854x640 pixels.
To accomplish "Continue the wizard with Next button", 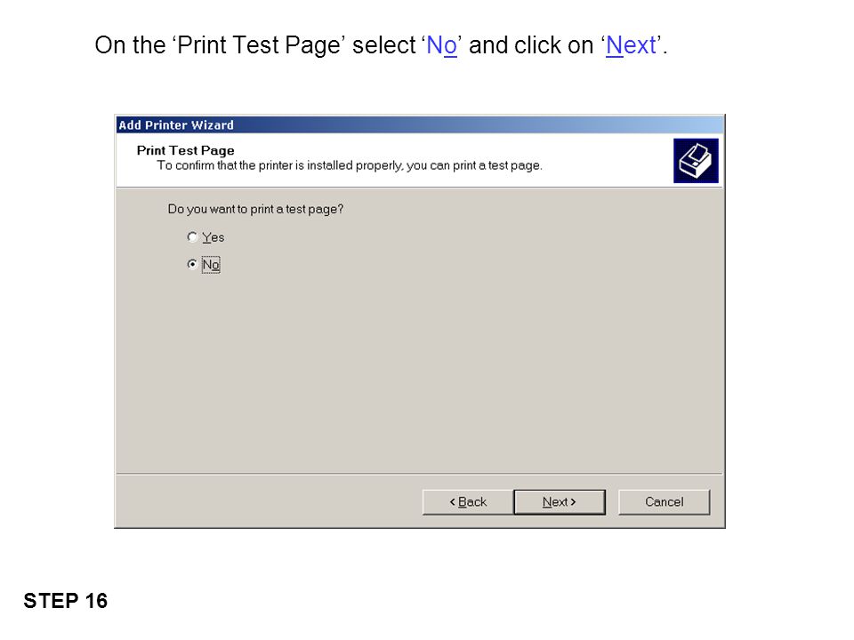I will click(560, 501).
